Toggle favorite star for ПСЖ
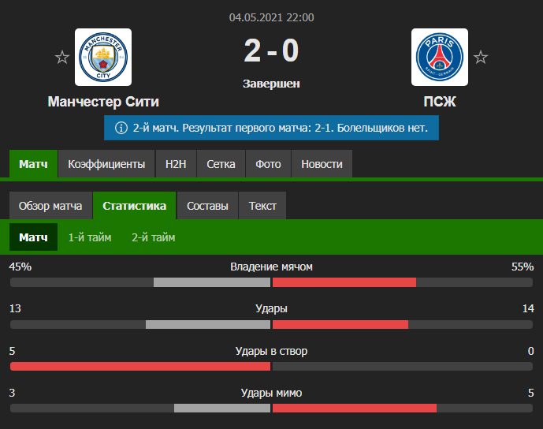 (x=481, y=58)
